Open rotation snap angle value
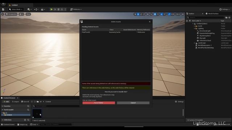 [165, 14]
